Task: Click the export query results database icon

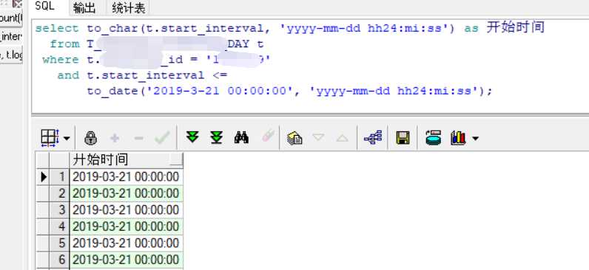Action: [x=434, y=137]
